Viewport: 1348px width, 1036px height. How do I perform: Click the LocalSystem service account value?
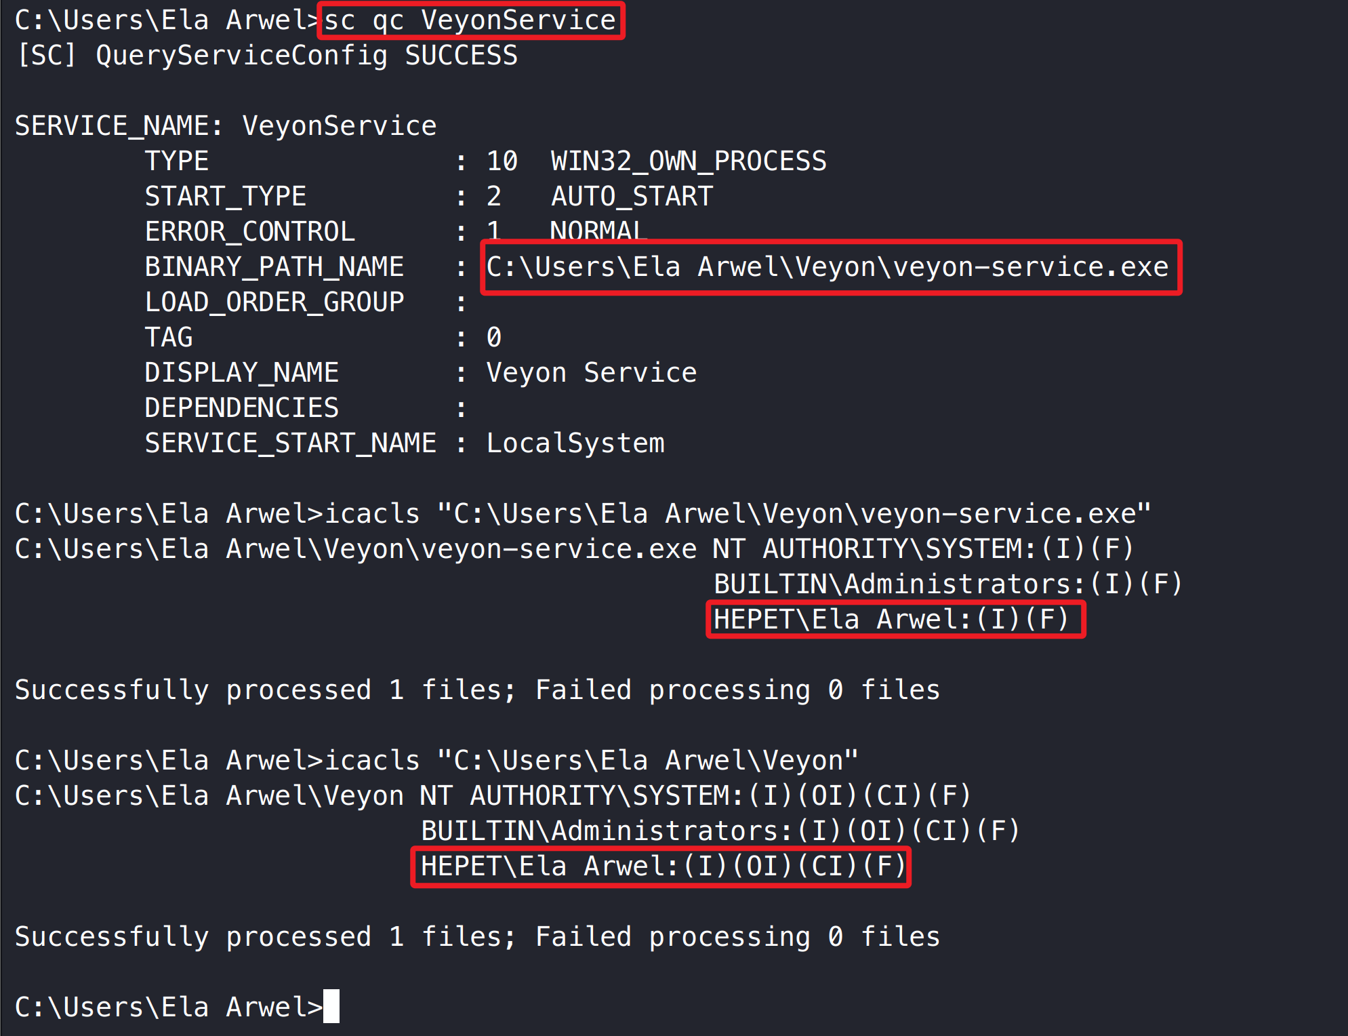coord(575,443)
